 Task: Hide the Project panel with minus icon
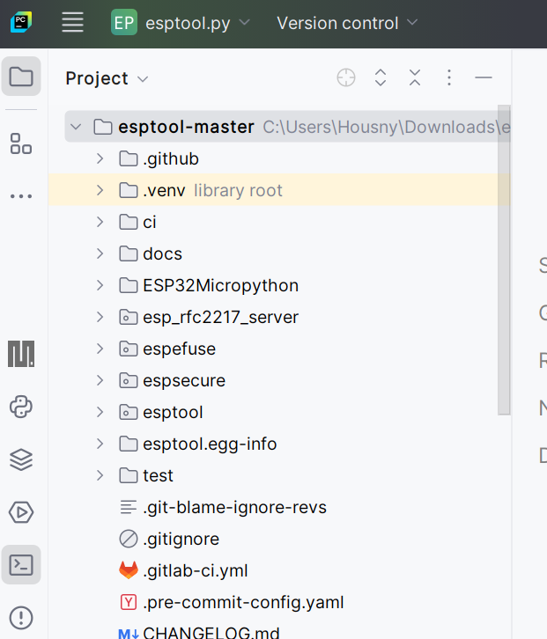pos(484,77)
